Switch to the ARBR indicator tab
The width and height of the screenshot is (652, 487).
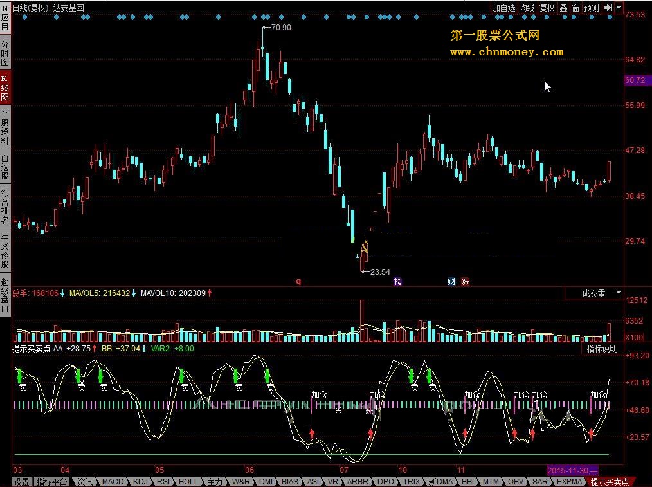pyautogui.click(x=358, y=482)
